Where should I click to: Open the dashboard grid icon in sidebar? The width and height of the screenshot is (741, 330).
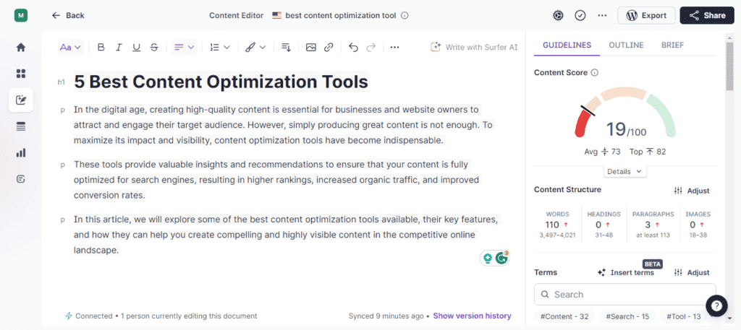pyautogui.click(x=21, y=74)
